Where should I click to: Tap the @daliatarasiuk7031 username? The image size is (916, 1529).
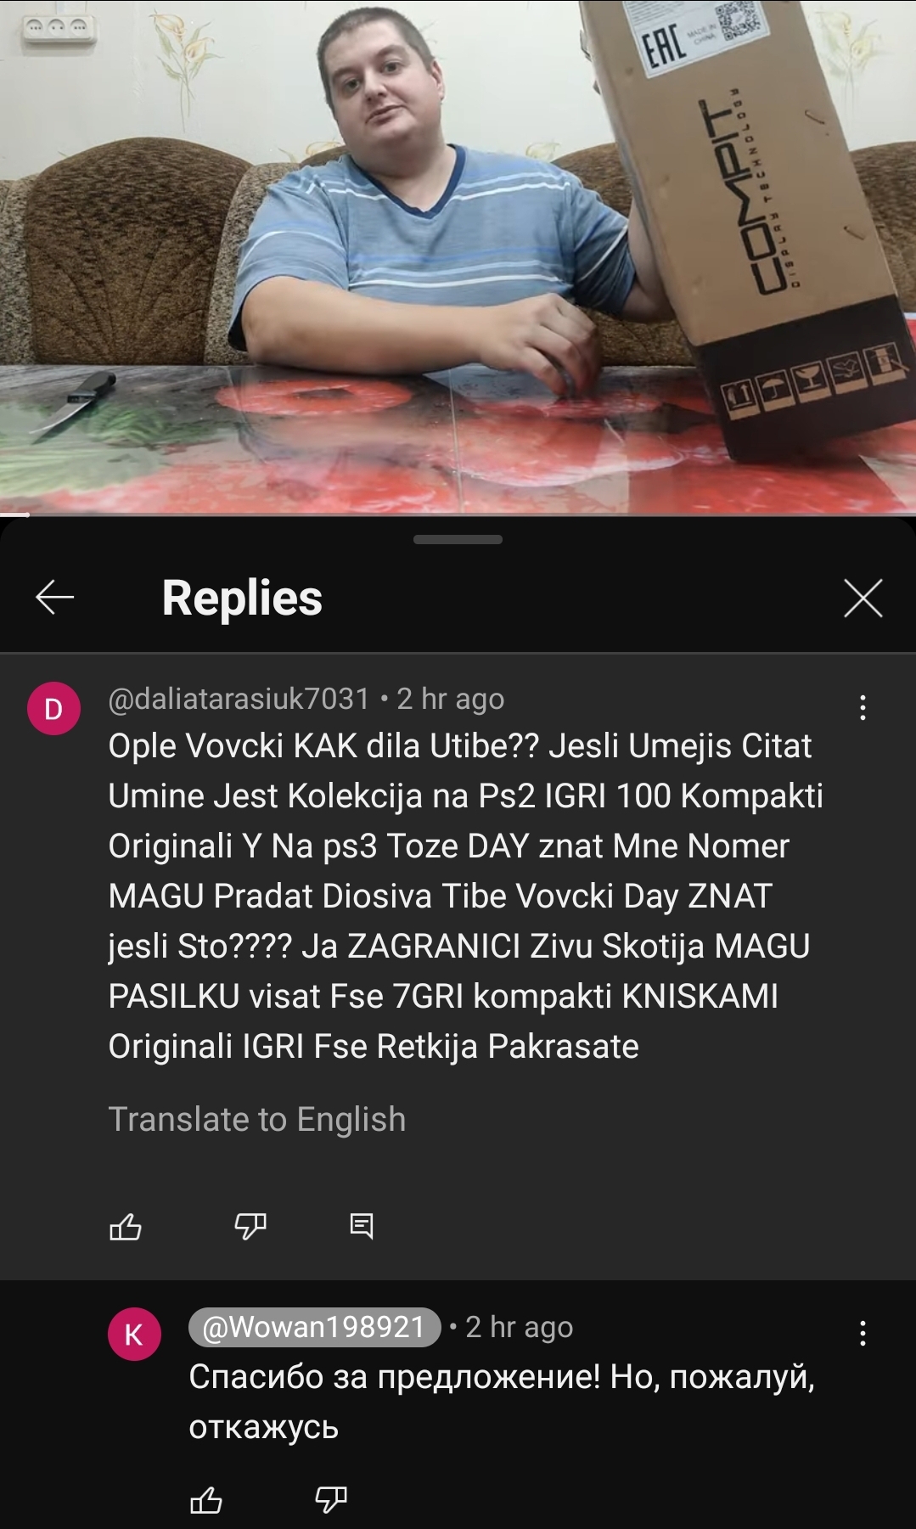click(x=239, y=699)
